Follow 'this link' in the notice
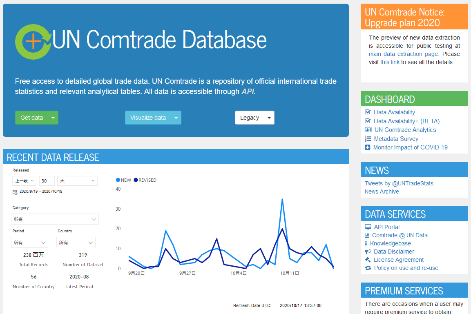471x314 pixels. coord(390,62)
